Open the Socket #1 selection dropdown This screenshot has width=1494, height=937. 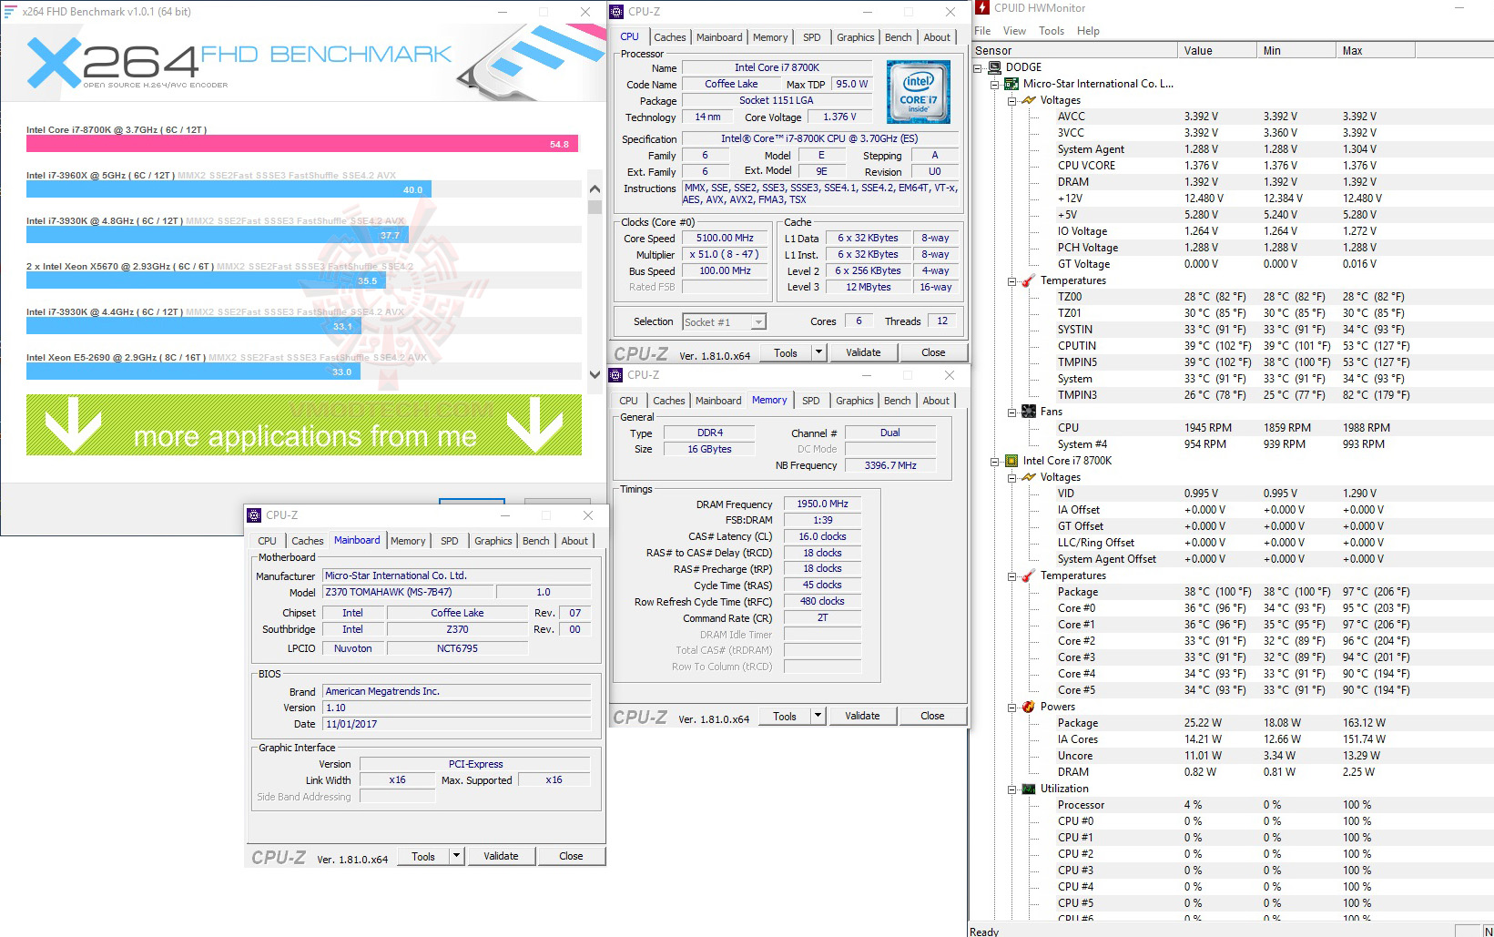point(757,321)
